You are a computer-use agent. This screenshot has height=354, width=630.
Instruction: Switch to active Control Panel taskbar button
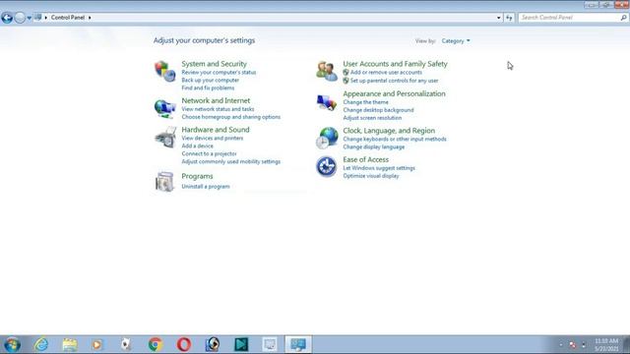pos(298,344)
